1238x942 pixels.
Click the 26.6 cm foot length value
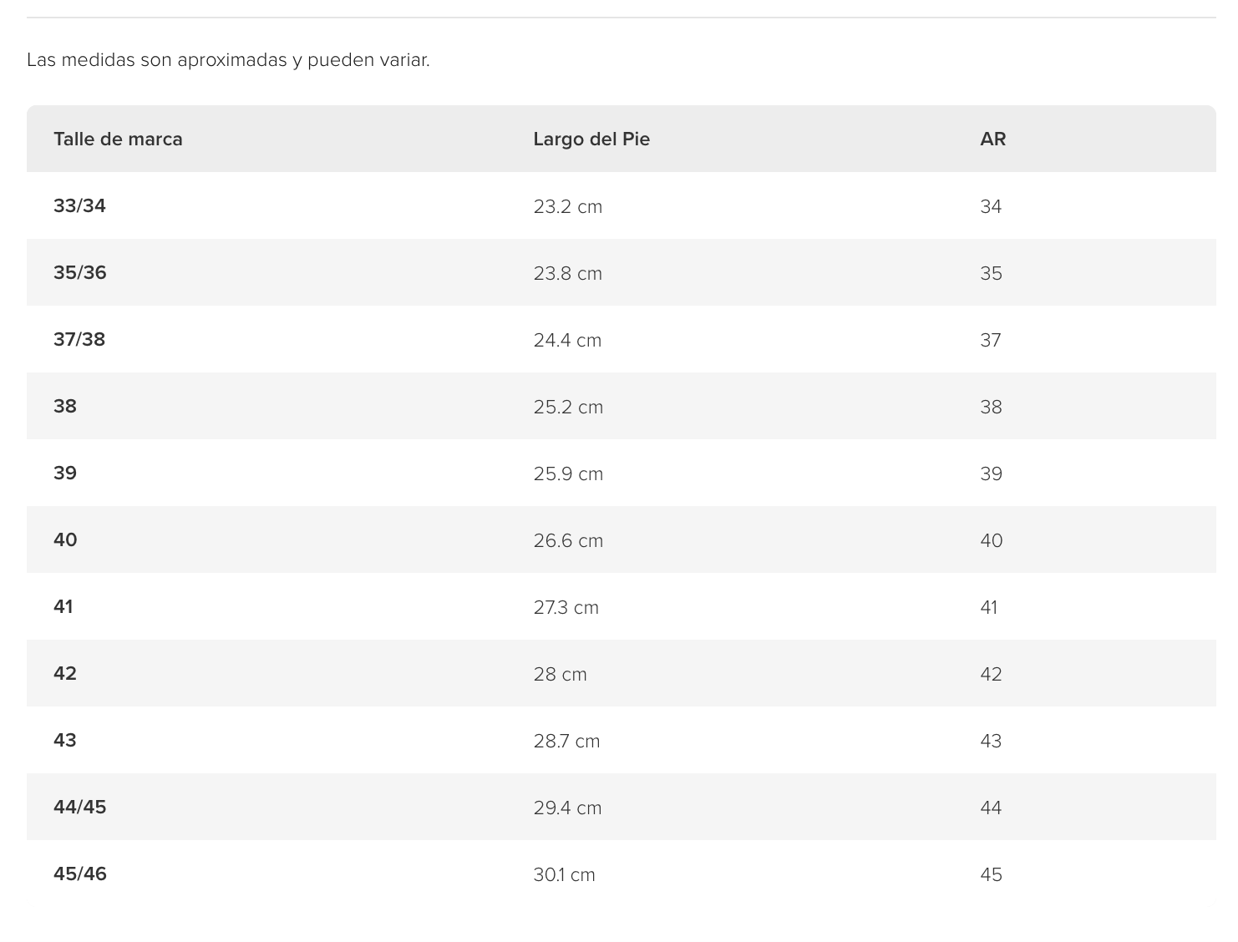click(568, 540)
